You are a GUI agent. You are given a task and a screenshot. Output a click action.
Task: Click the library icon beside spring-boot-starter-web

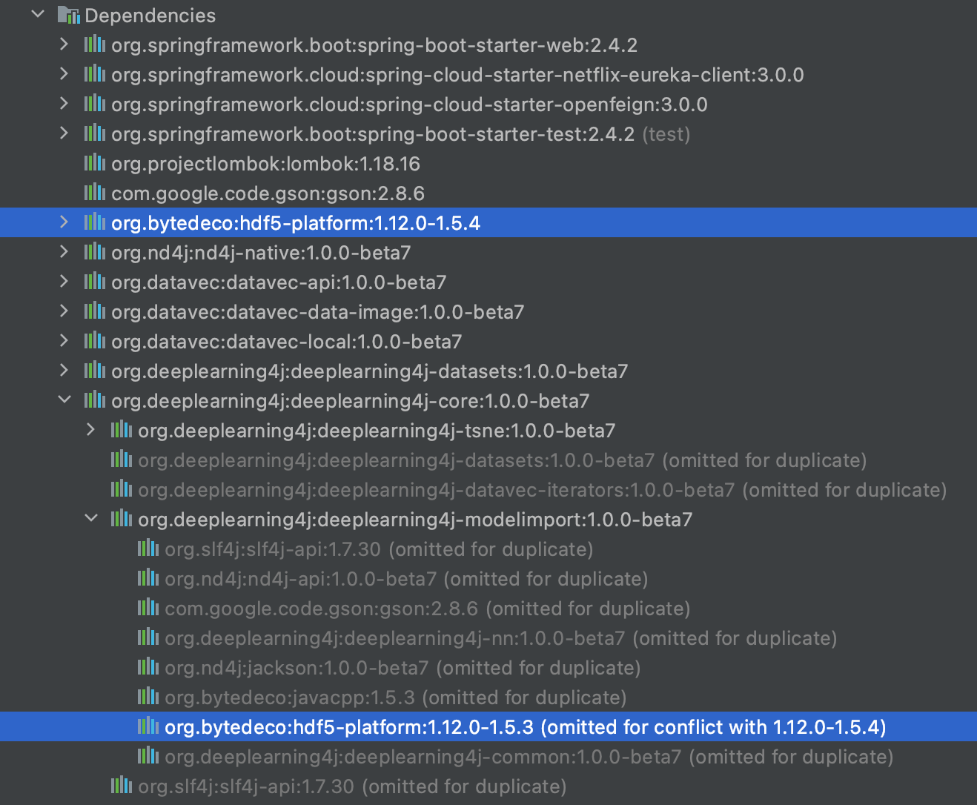tap(94, 44)
